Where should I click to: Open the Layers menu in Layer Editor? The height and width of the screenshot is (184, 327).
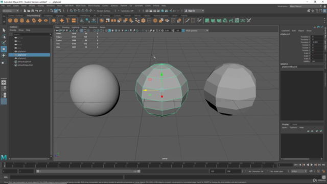coord(285,127)
